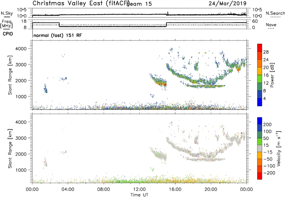Screen dimensions: 285x197
Task: Click the gray segment of the Velocity colorbar
Action: [260, 149]
